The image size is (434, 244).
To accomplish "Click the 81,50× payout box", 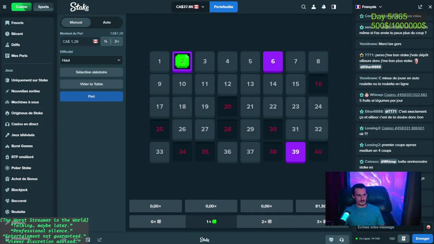I will click(x=311, y=206).
